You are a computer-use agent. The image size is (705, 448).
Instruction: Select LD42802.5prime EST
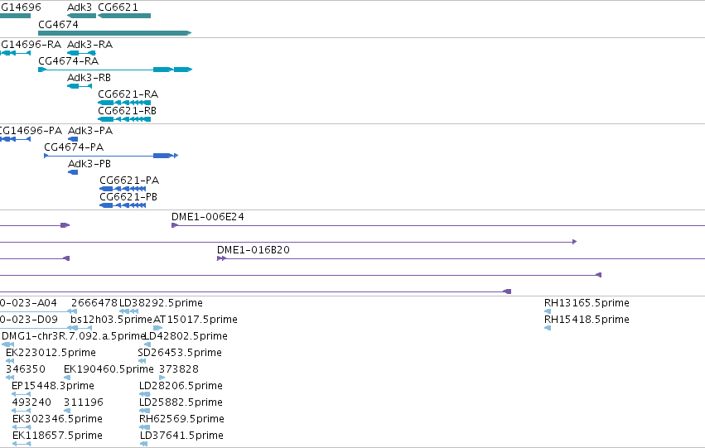pyautogui.click(x=186, y=336)
